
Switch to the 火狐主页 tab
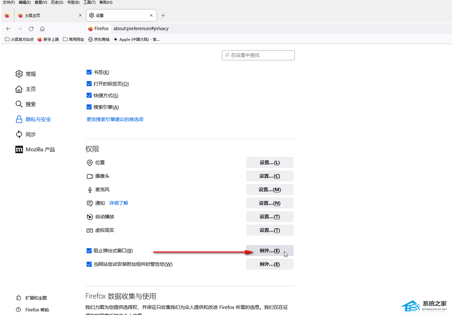coord(50,15)
